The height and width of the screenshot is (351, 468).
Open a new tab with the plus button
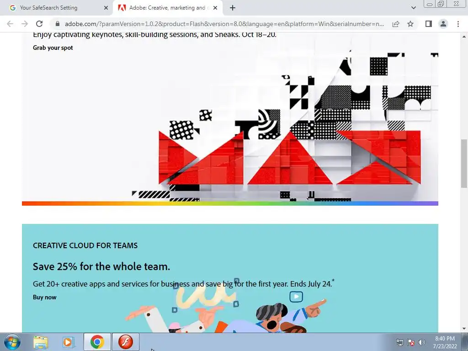pos(233,8)
